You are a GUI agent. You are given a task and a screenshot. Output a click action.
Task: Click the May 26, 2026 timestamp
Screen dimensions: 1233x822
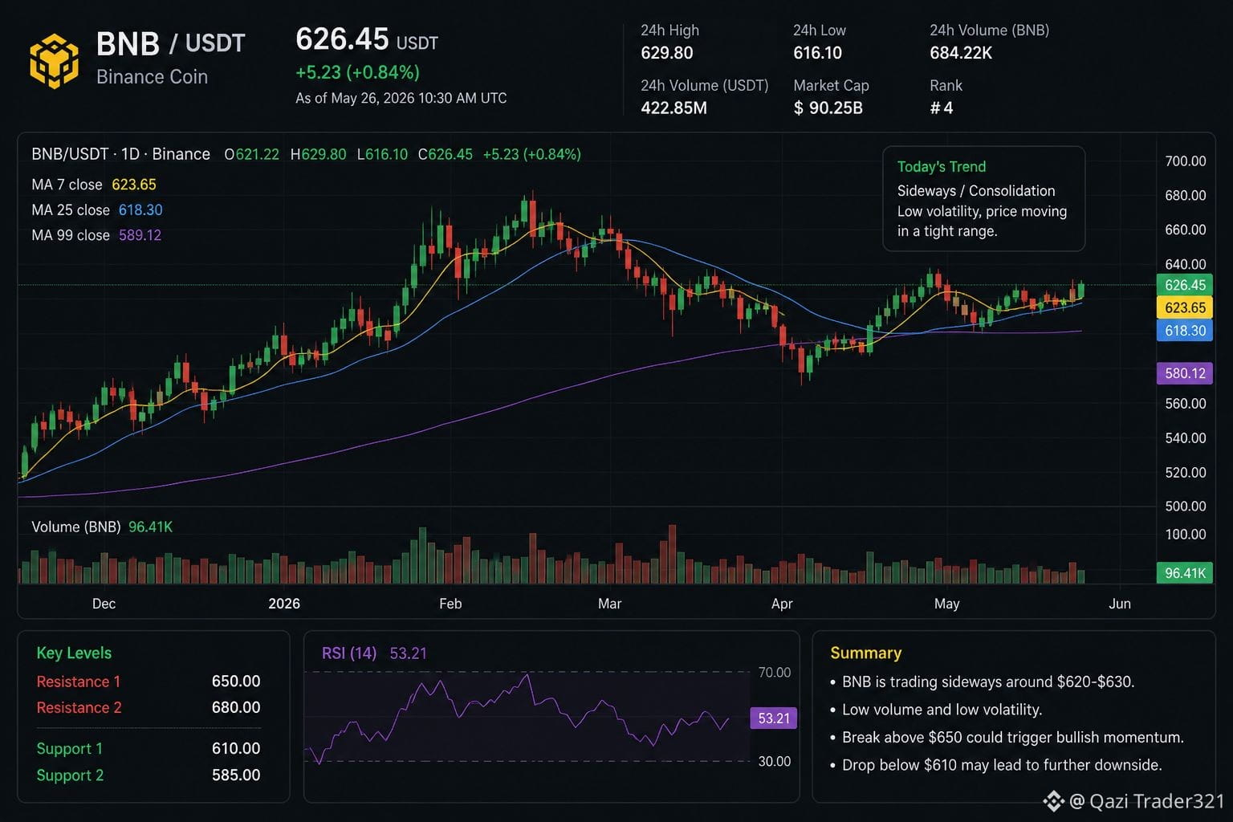pyautogui.click(x=401, y=98)
